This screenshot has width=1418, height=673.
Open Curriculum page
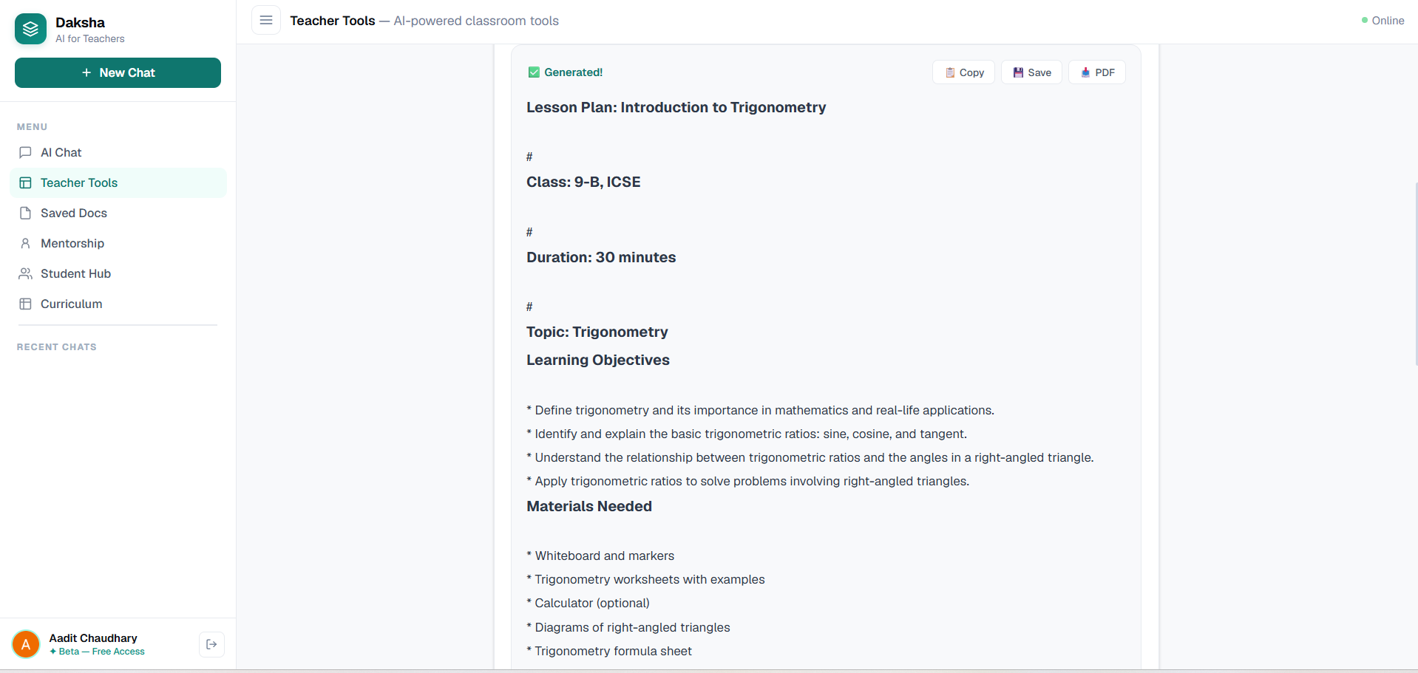[118, 304]
